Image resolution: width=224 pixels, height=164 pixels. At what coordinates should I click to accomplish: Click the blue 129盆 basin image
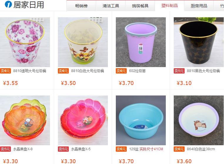coord(141,120)
